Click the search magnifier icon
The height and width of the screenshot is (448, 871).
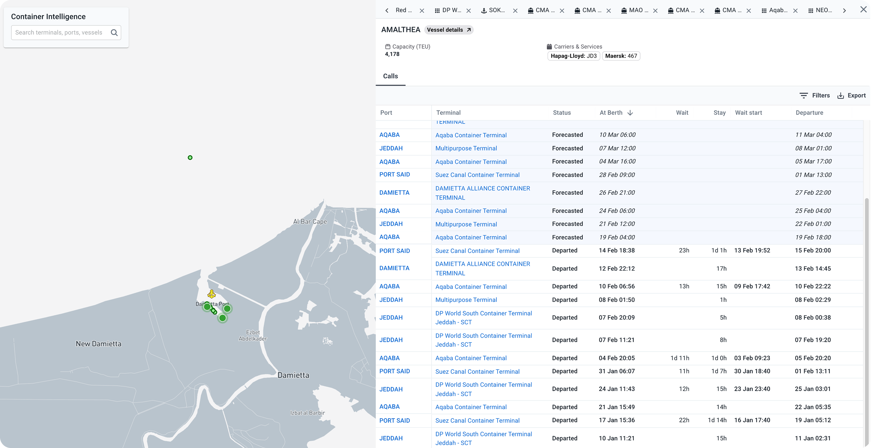[114, 33]
